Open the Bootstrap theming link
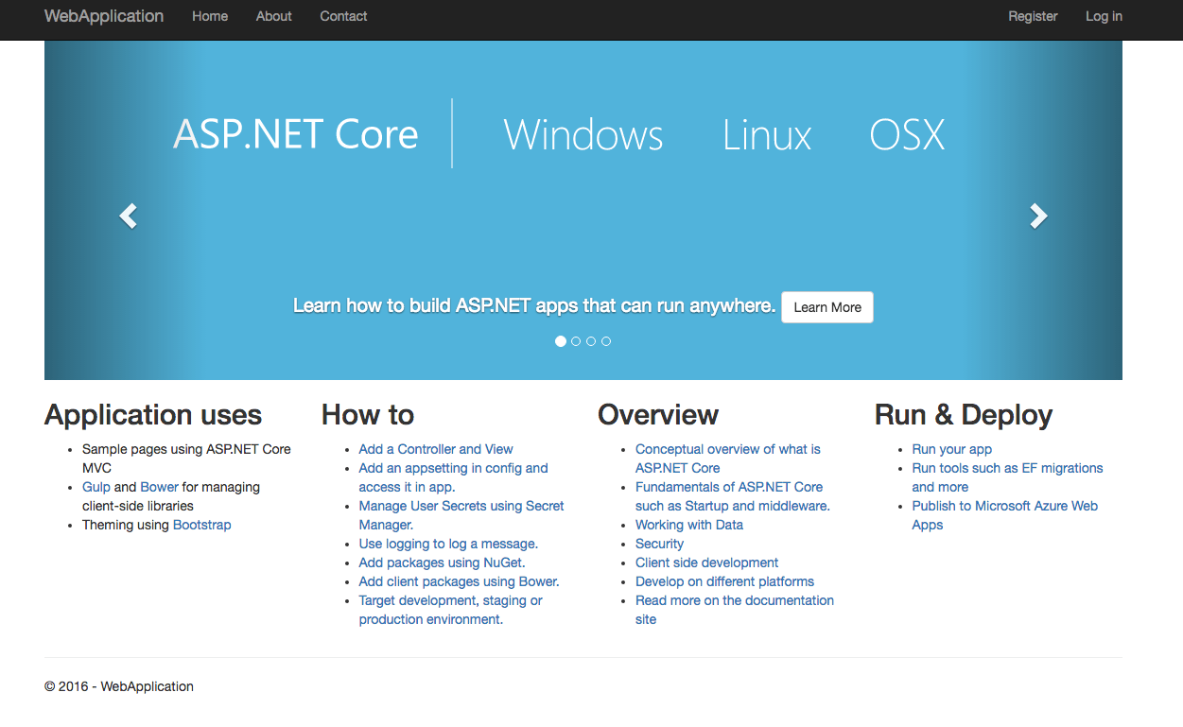 (x=201, y=525)
